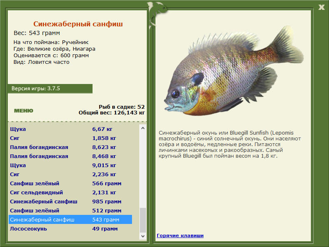
Task: Click the scroll up arrow of fish list
Action: (143, 128)
